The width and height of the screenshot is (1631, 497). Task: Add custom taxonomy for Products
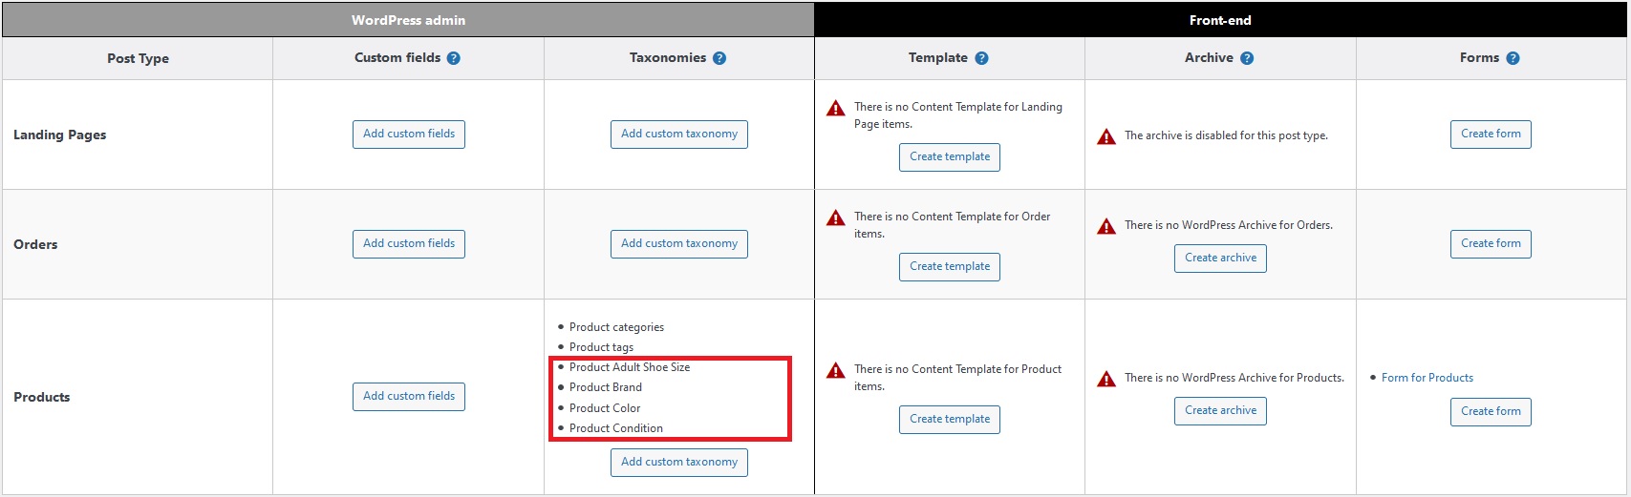(x=679, y=463)
